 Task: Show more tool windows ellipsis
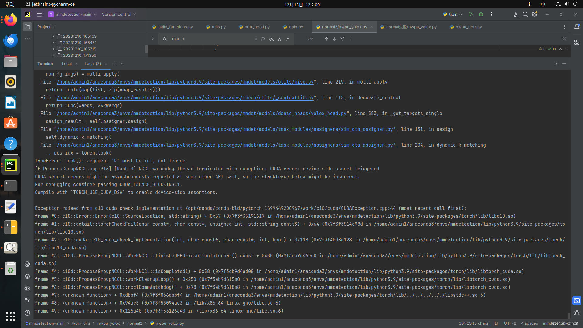coord(27,39)
